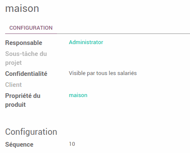The height and width of the screenshot is (153, 190).
Task: Click the maison project title heading
Action: pyautogui.click(x=22, y=8)
